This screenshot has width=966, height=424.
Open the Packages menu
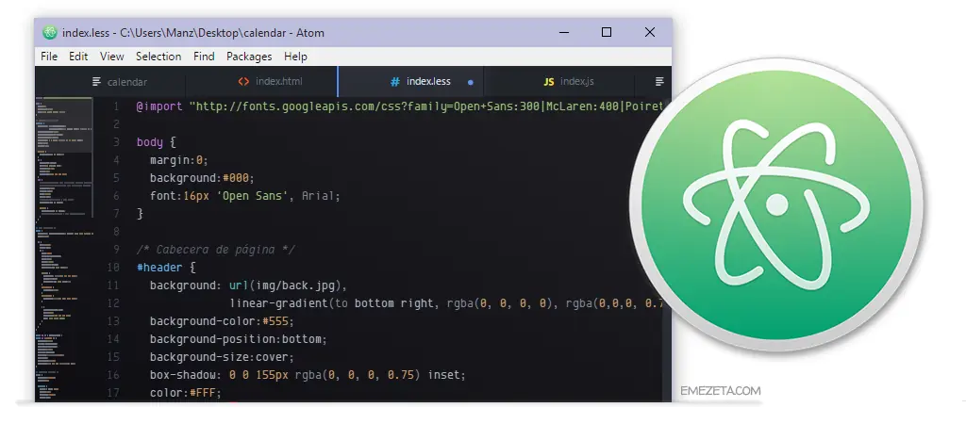pyautogui.click(x=249, y=57)
